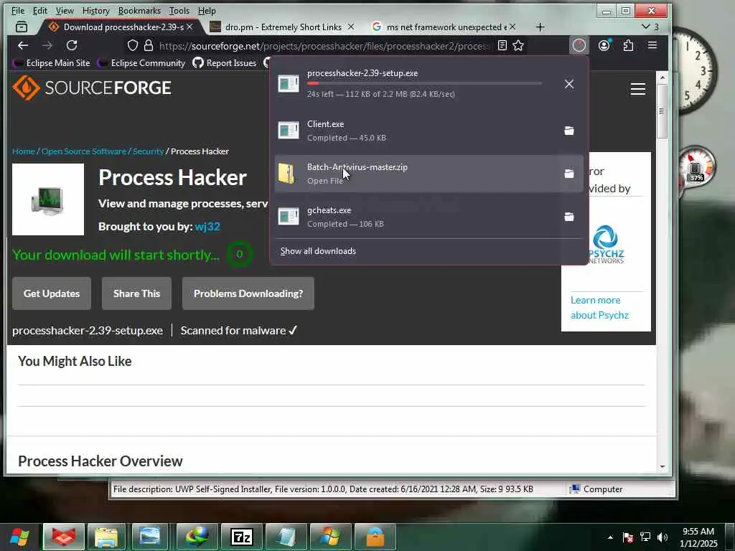This screenshot has height=551, width=735.
Task: Click the network tray icon
Action: click(645, 537)
